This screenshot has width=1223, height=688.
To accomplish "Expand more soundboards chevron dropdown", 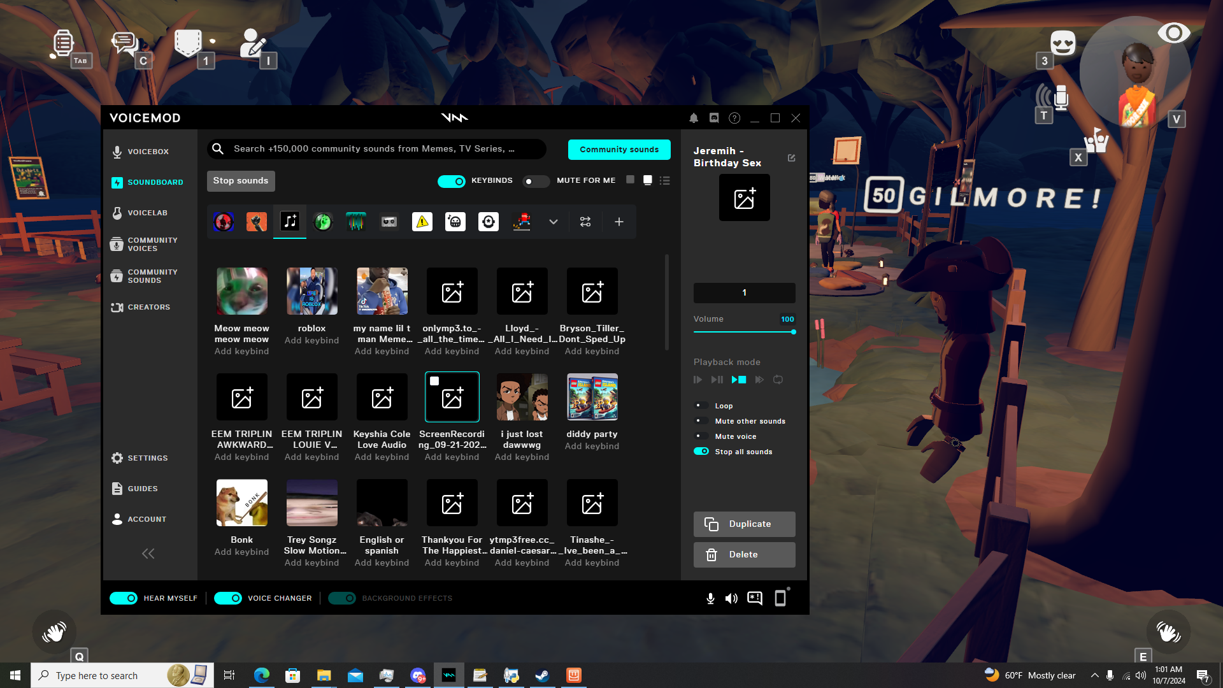I will [x=553, y=222].
